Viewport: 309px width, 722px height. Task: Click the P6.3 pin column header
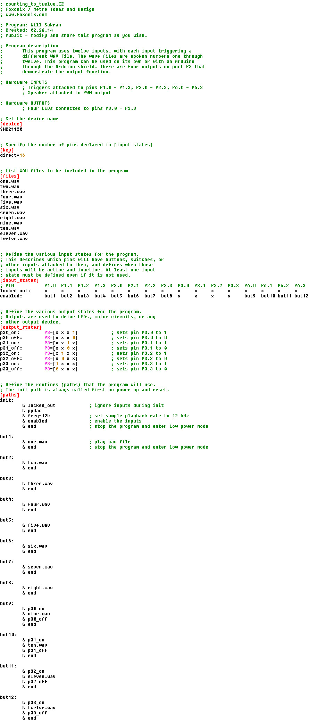(x=300, y=286)
